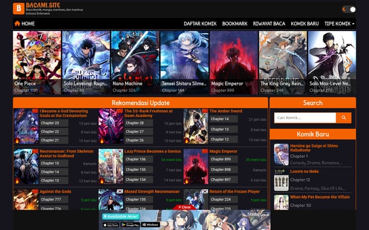The image size is (369, 230).
Task: Click the orange Bacami.site B logo
Action: coord(18,9)
